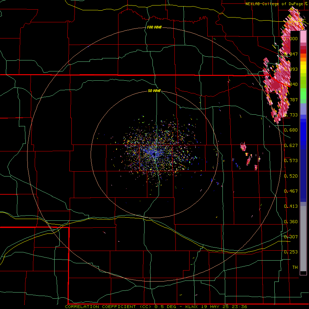Click the CORRELATION COEFFICIENT (CC) caption text
This screenshot has width=309, height=309.
109,307
